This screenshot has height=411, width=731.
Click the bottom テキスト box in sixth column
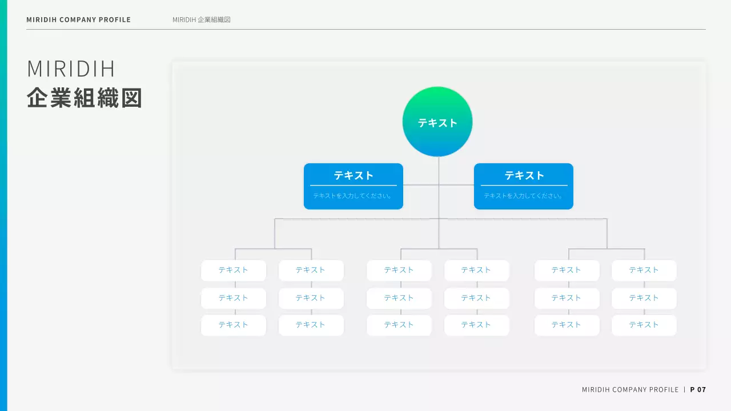(644, 325)
